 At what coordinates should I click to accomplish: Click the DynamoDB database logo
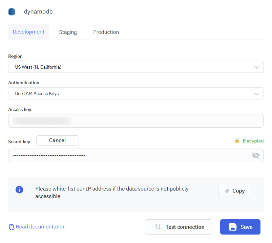12,11
